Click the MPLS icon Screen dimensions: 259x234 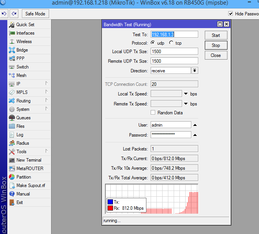point(12,92)
